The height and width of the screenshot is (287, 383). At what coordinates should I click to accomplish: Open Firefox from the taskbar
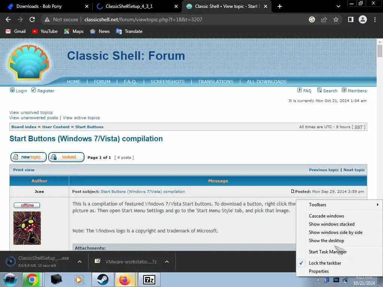point(125,280)
